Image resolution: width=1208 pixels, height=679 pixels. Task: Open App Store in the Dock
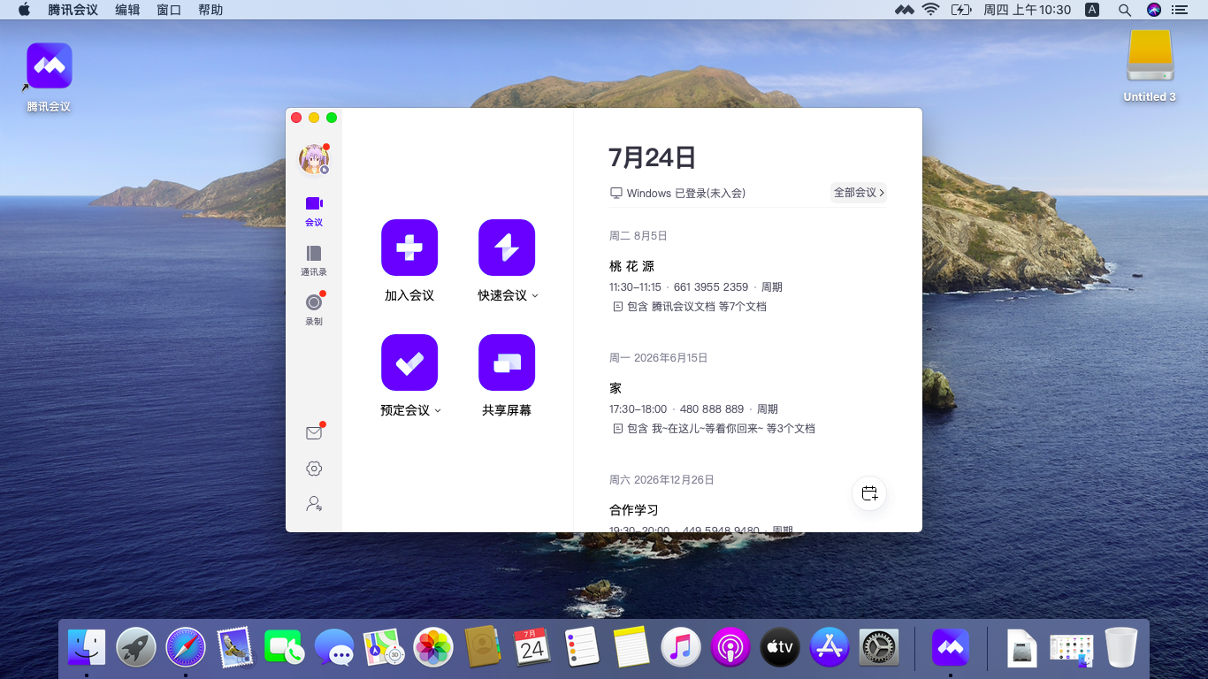[830, 648]
